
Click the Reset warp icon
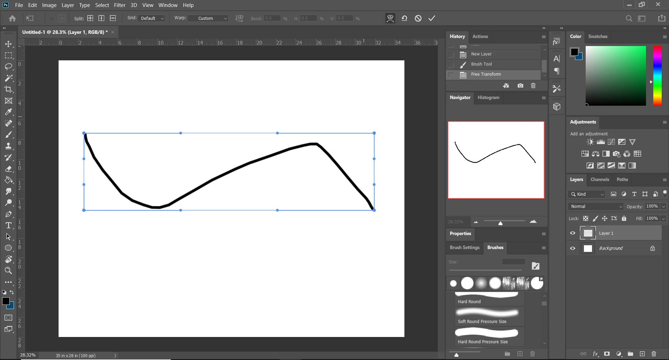pyautogui.click(x=404, y=18)
